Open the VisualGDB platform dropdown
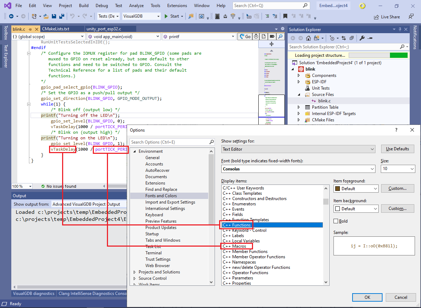Screen dimensions: 421x308 tap(141, 16)
